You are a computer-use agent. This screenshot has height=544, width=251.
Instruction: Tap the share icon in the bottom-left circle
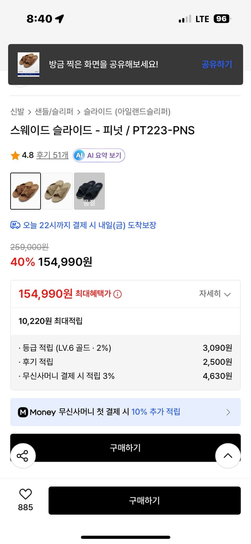[23, 456]
